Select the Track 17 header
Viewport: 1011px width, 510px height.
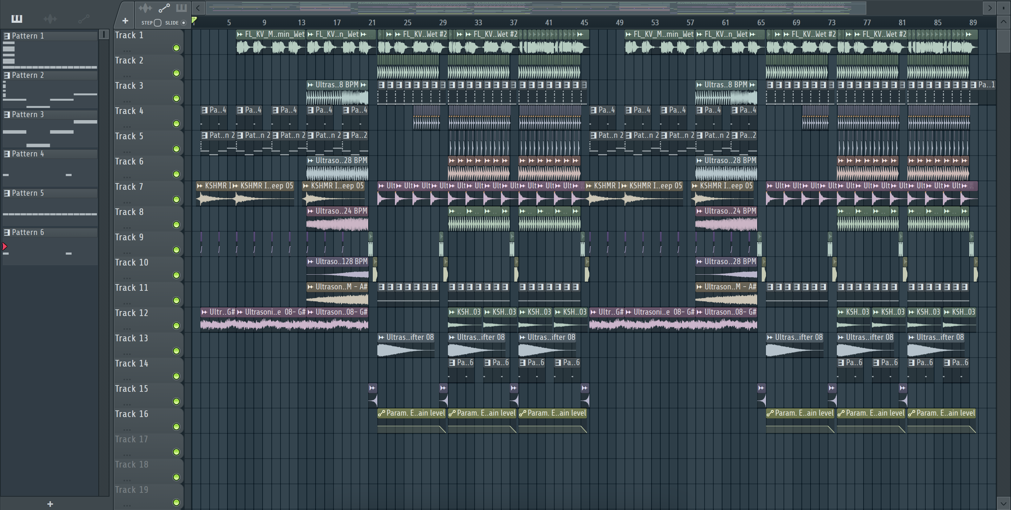click(x=148, y=446)
